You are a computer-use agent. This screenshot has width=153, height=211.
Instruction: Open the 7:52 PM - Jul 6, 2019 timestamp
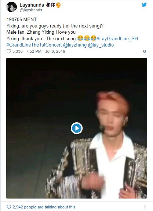[x=46, y=51]
